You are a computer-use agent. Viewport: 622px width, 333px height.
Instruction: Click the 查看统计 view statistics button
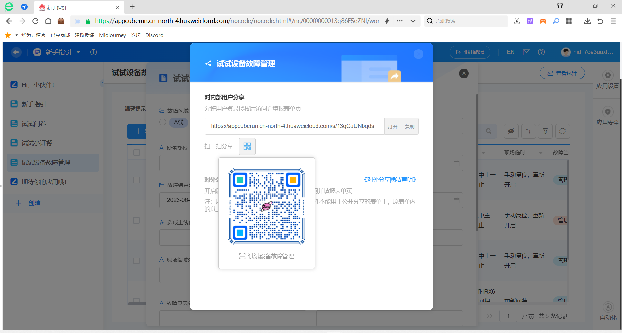[x=562, y=73]
